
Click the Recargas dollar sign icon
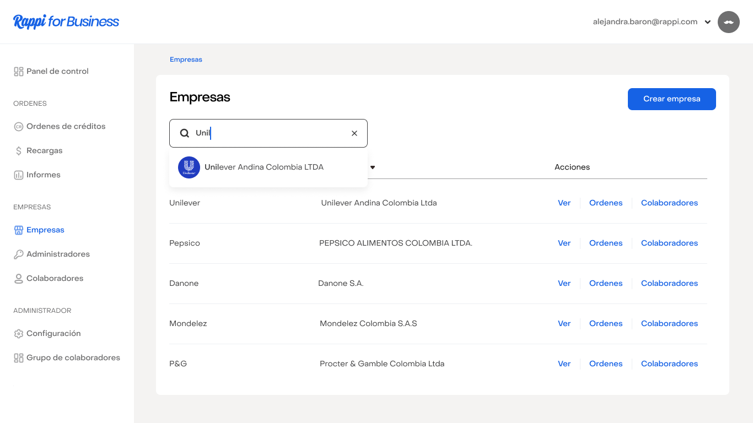19,151
